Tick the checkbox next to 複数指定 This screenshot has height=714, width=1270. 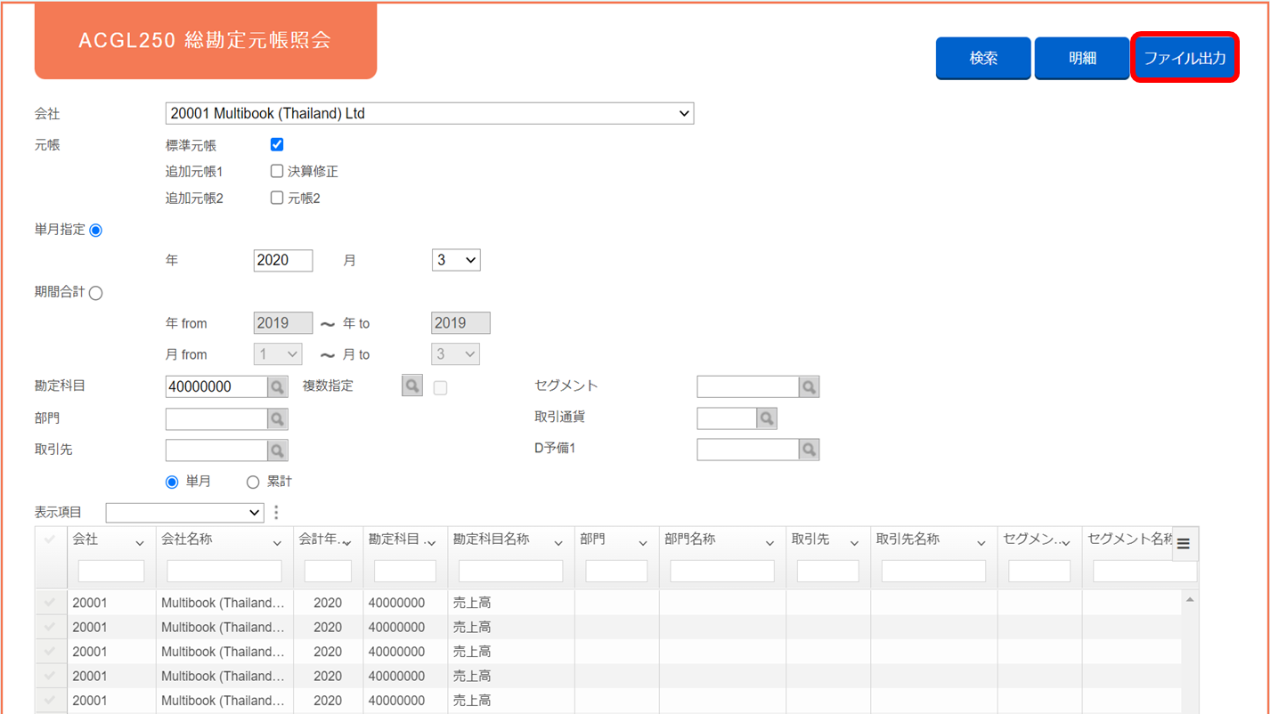click(x=440, y=387)
